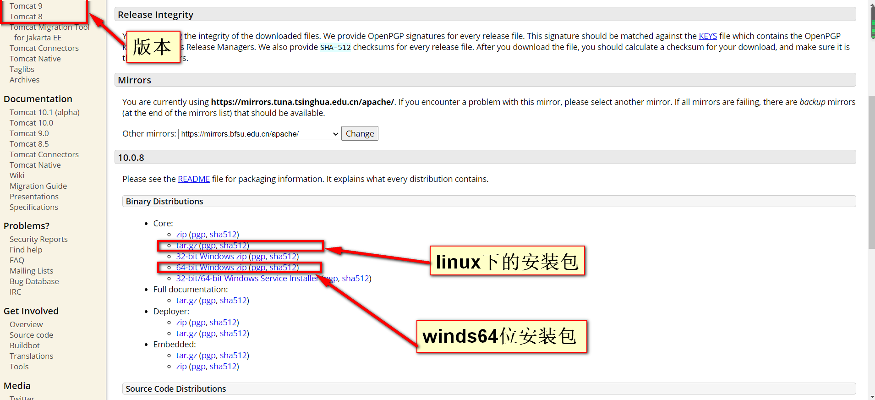Open the FAQ link
Viewport: 875px width, 400px height.
tap(17, 260)
